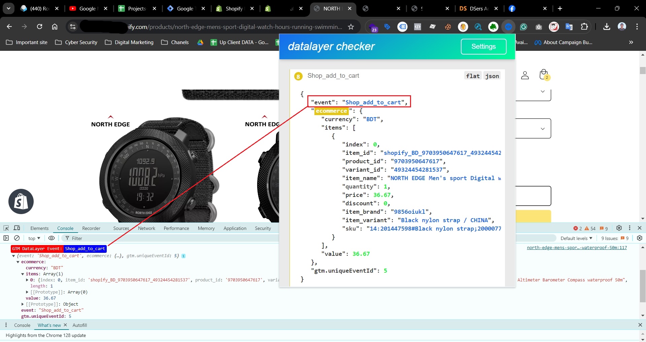Open the 9 Issues link

pyautogui.click(x=615, y=238)
